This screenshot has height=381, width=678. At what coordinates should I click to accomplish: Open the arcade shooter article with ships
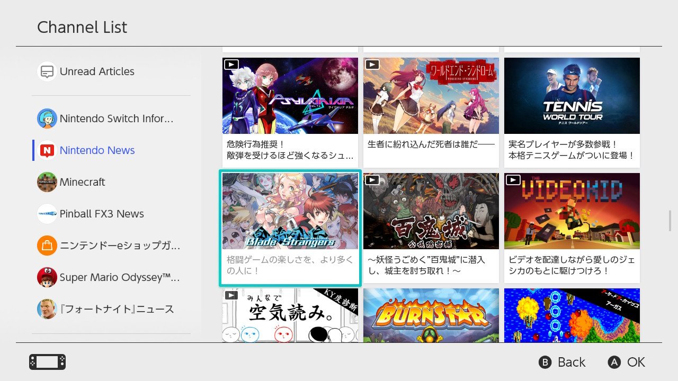(572, 315)
